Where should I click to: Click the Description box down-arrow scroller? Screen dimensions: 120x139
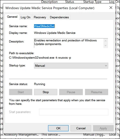click(x=106, y=45)
